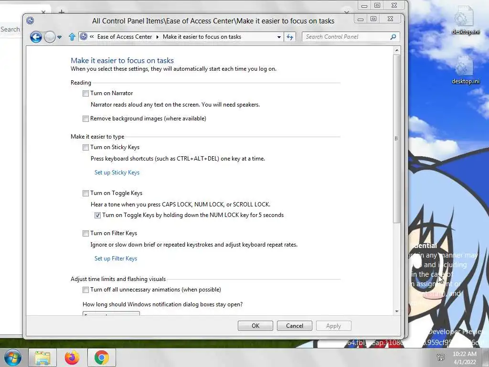Image resolution: width=489 pixels, height=367 pixels.
Task: Refresh the Control Panel page
Action: tap(290, 37)
